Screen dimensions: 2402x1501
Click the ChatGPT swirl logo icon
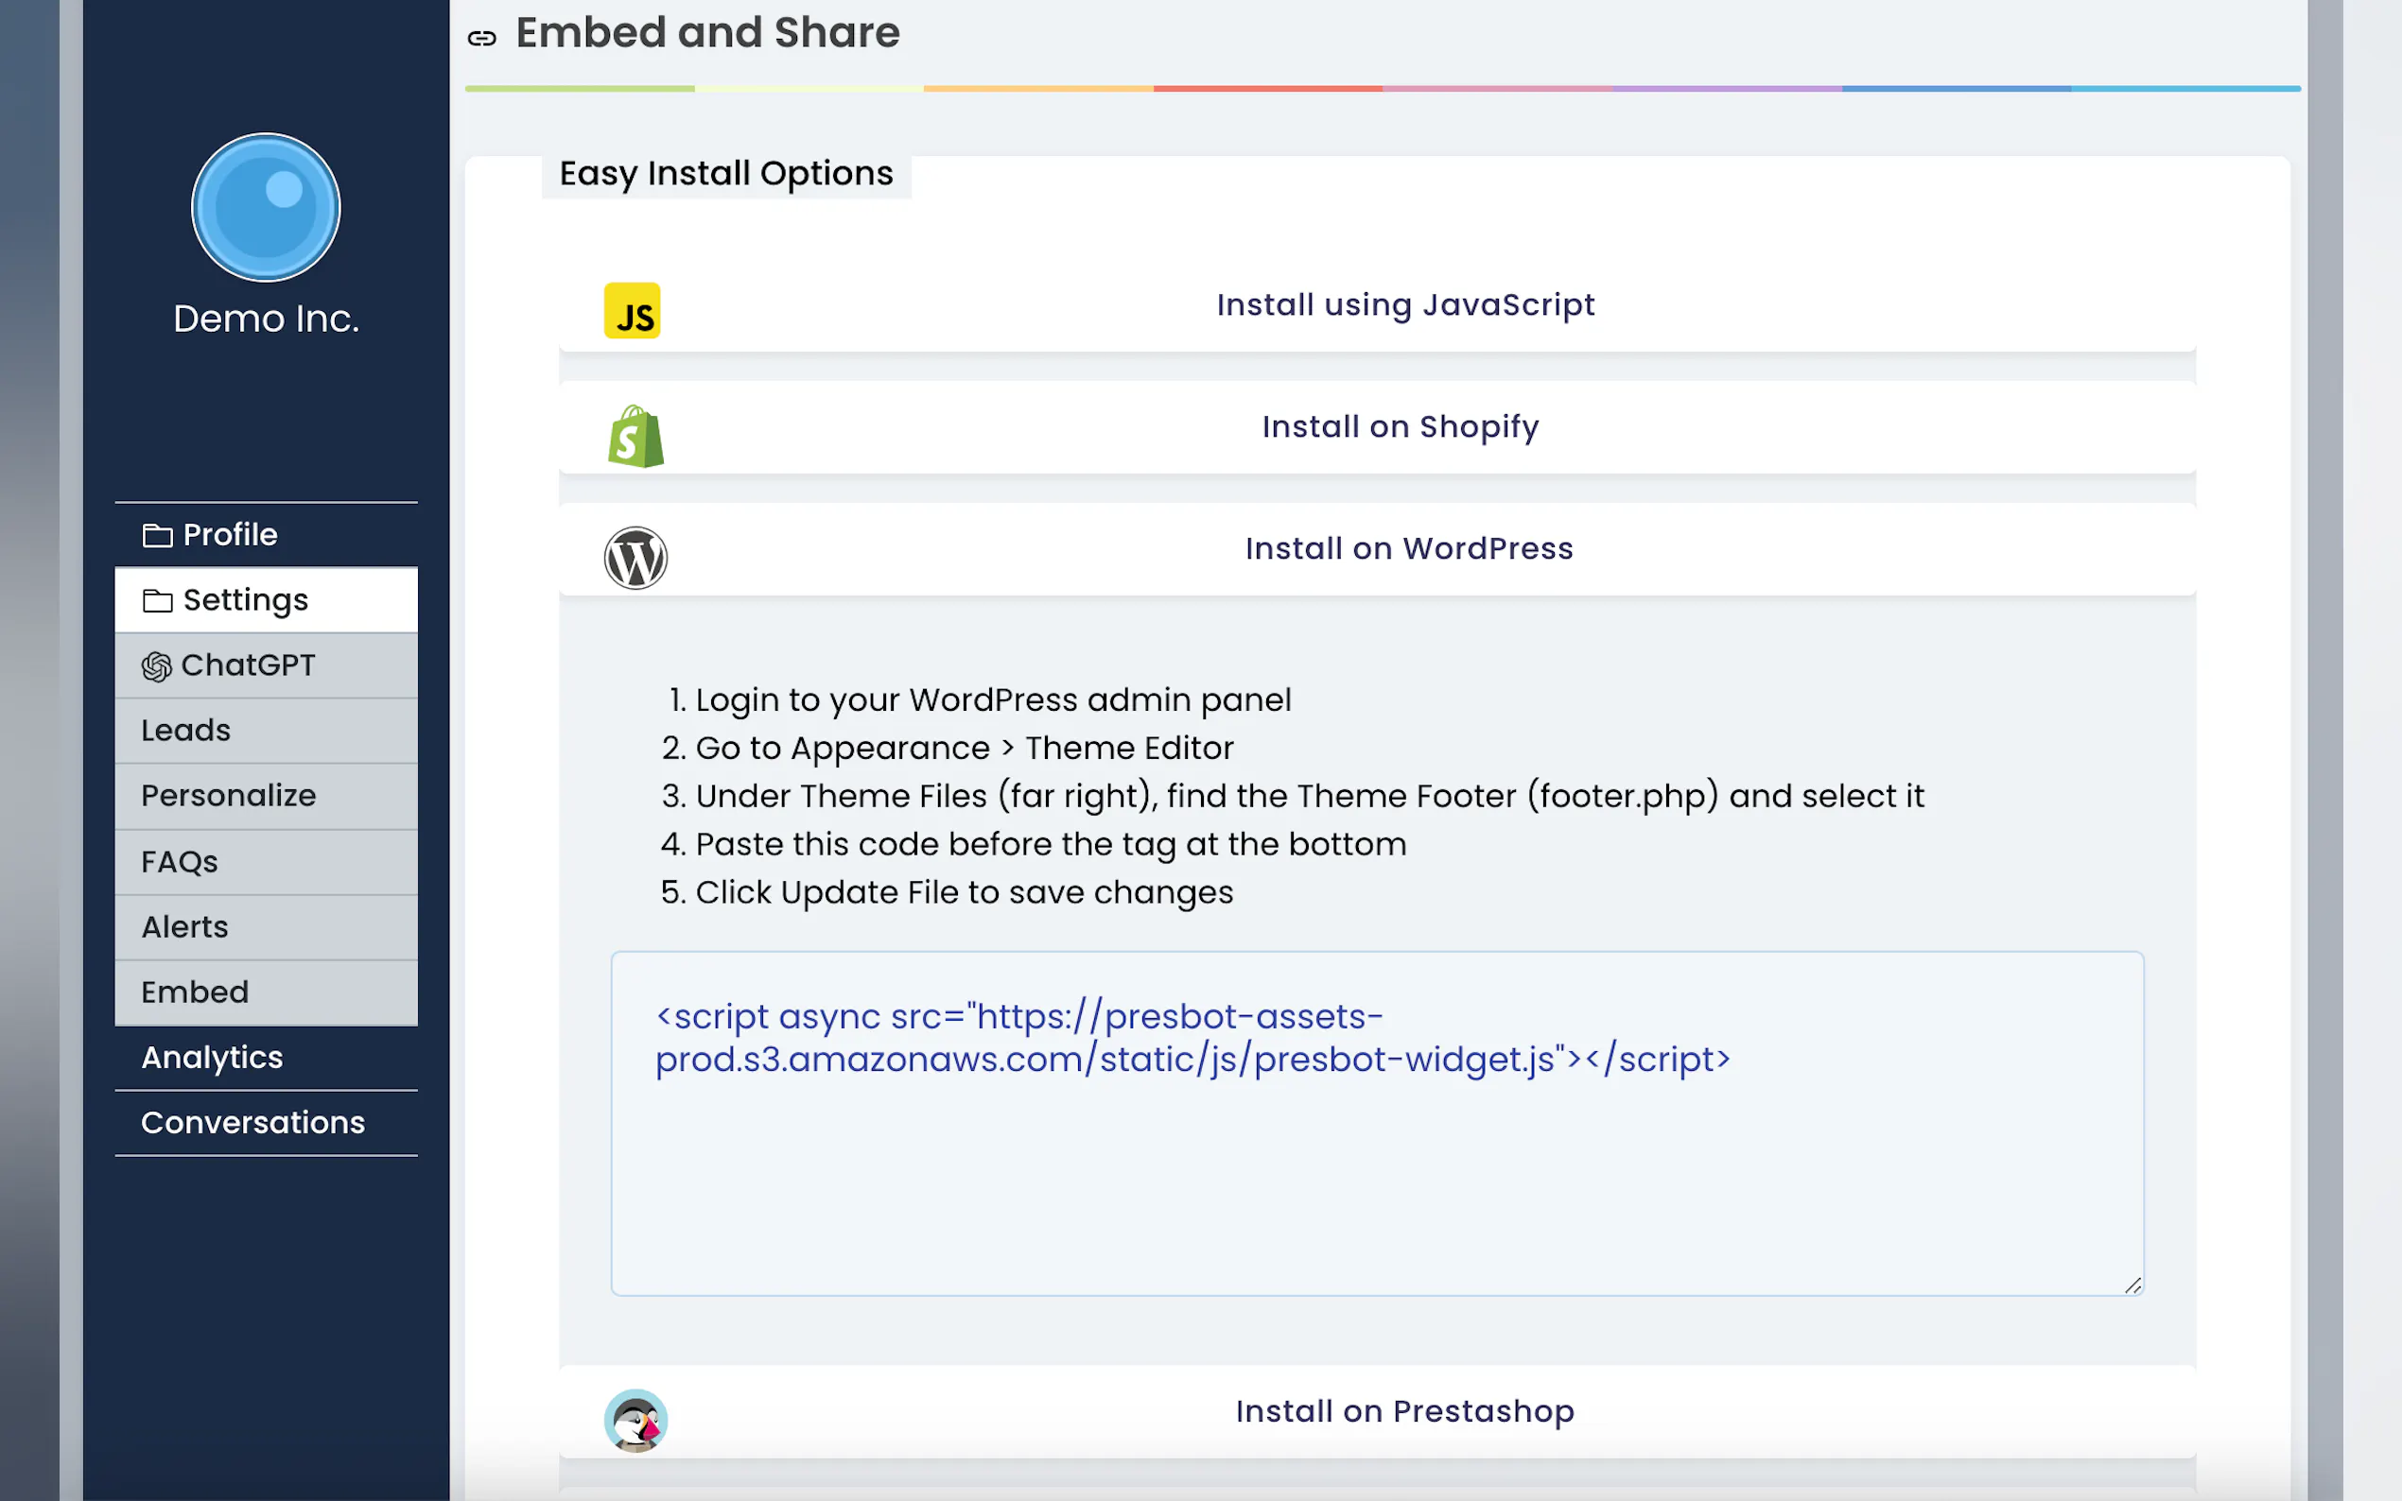coord(156,666)
